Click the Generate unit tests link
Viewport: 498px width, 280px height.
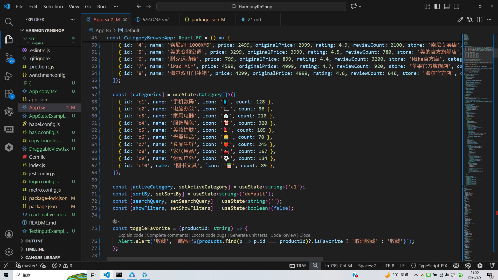click(248, 235)
